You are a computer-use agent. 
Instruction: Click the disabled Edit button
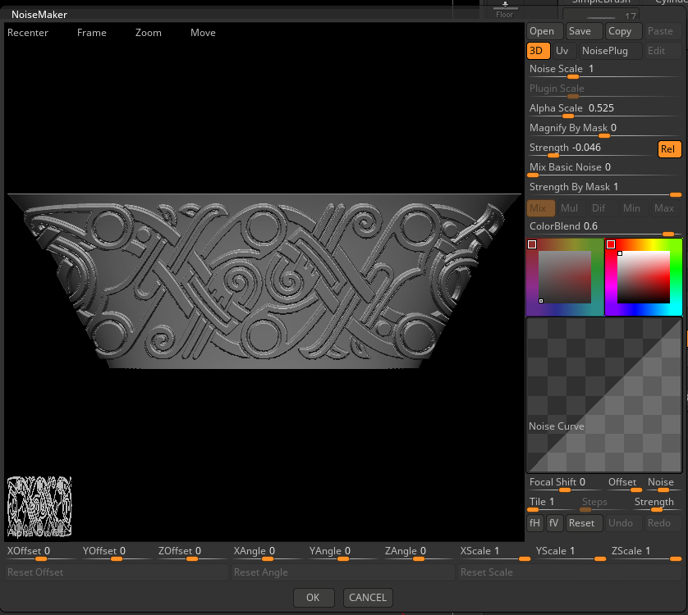[663, 51]
